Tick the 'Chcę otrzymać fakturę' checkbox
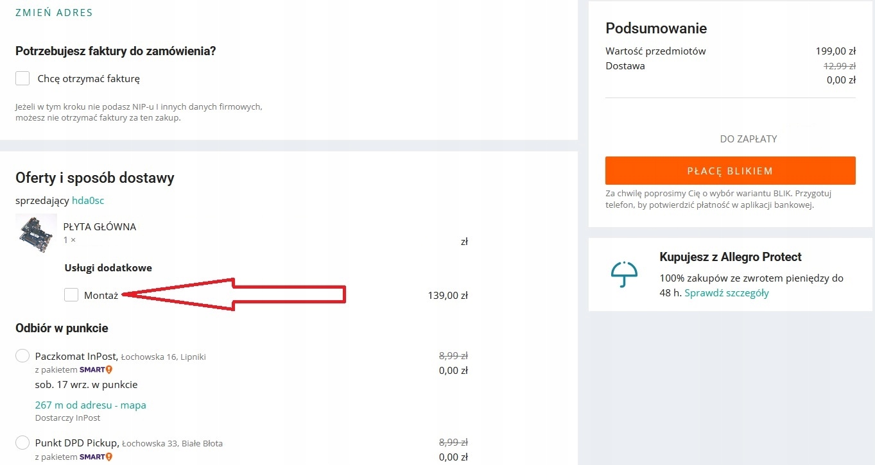The image size is (875, 465). (22, 78)
